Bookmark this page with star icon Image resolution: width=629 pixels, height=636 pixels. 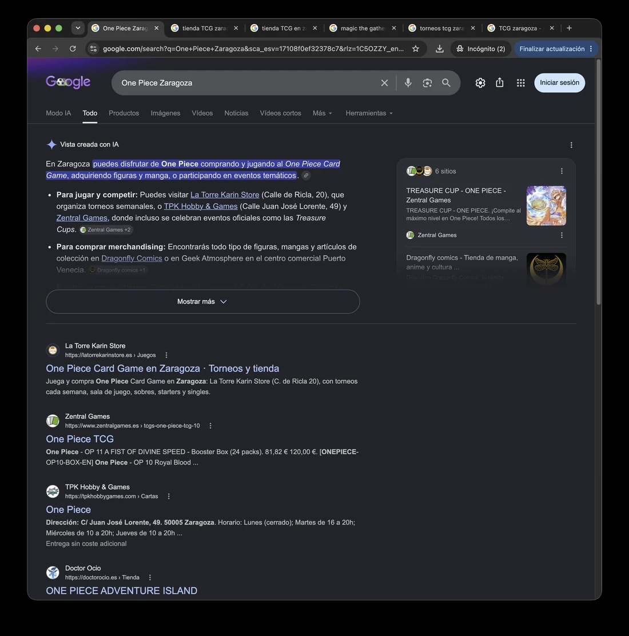pos(416,49)
